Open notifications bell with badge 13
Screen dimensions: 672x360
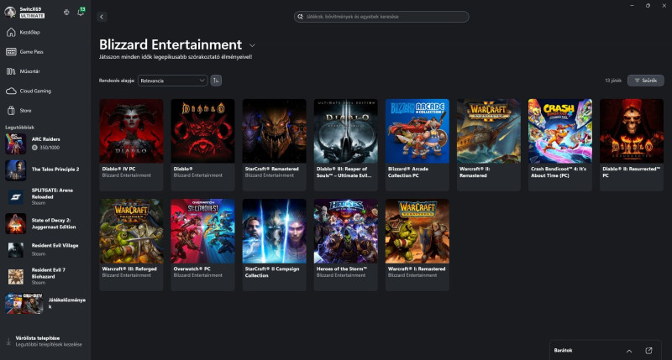tap(81, 12)
